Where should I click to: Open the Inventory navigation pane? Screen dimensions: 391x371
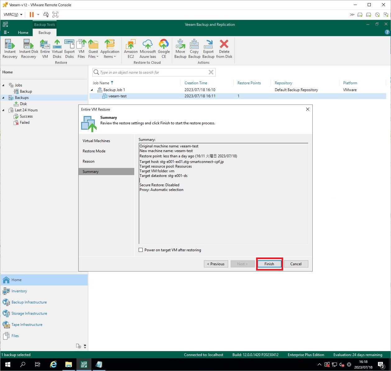(x=44, y=291)
